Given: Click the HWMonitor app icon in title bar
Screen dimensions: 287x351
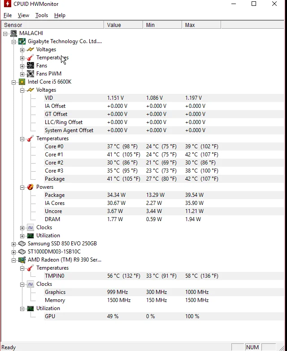Looking at the screenshot, I should [7, 4].
